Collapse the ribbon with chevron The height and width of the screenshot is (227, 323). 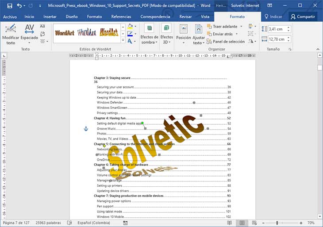point(318,49)
